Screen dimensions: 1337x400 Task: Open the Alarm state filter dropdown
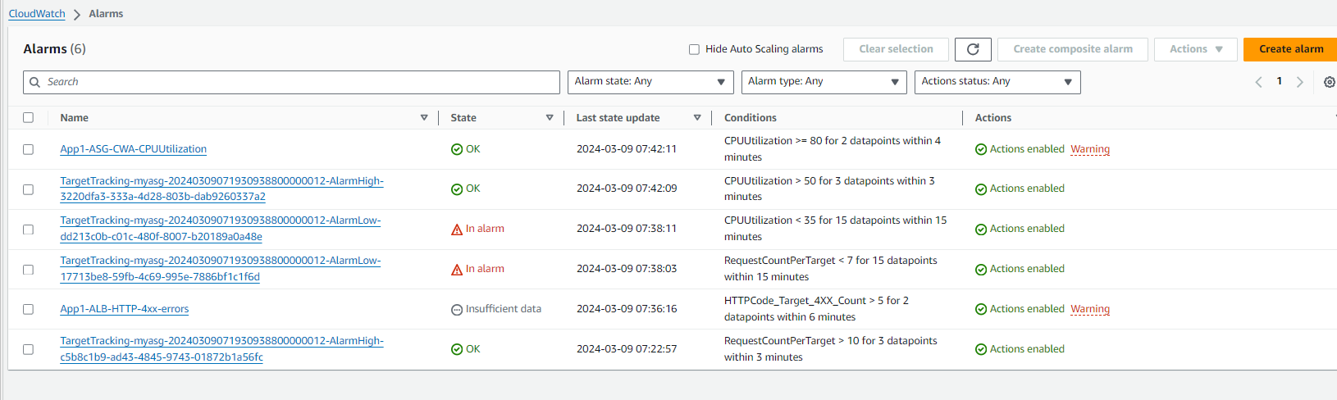[650, 82]
